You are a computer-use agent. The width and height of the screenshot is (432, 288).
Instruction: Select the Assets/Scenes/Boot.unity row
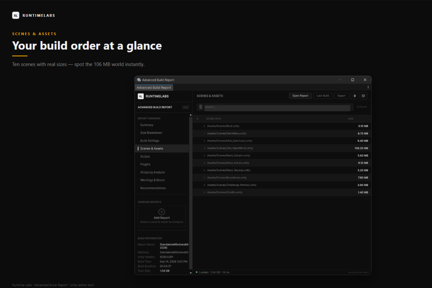[282, 126]
